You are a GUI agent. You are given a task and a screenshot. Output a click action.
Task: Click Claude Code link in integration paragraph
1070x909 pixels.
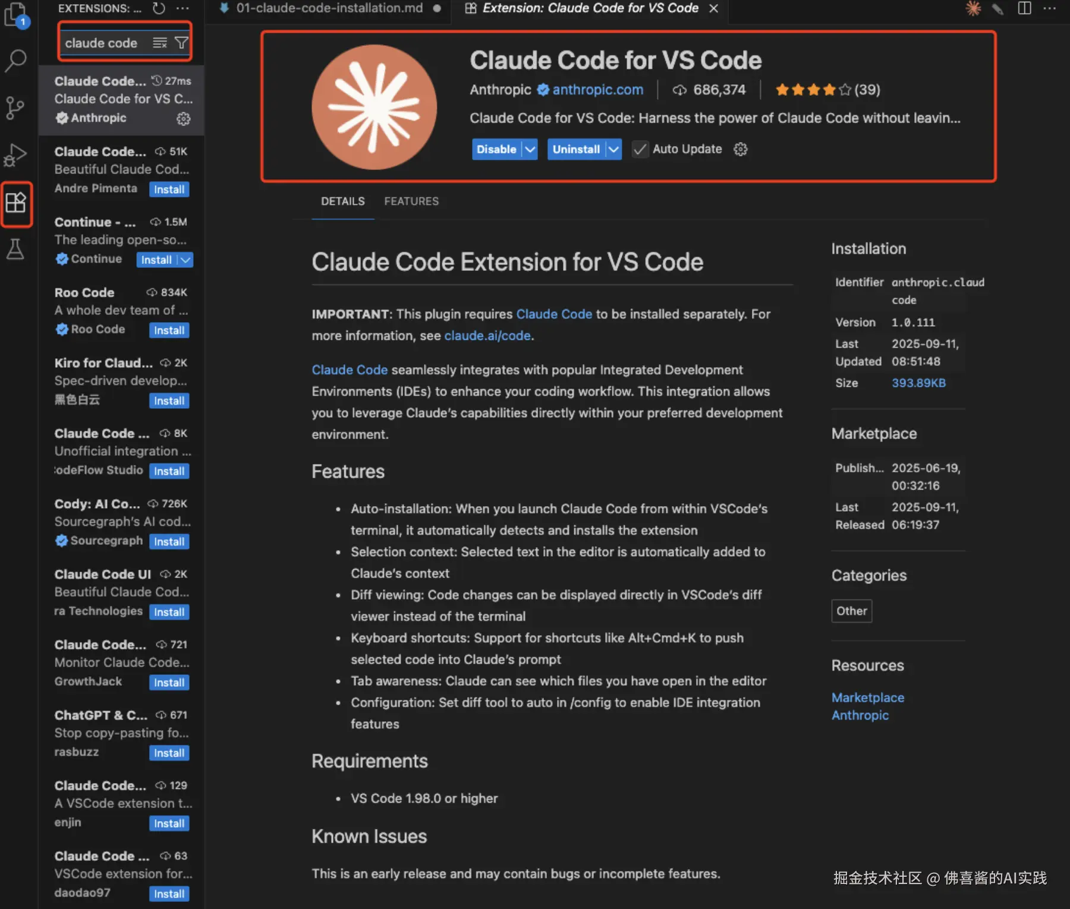[x=350, y=370]
